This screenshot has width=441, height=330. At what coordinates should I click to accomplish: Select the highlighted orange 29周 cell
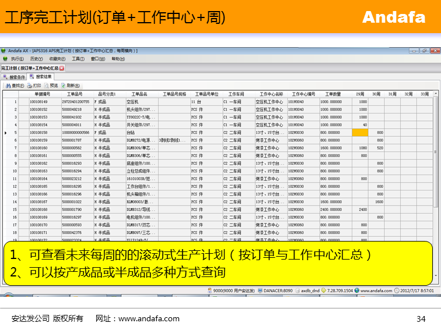point(360,133)
